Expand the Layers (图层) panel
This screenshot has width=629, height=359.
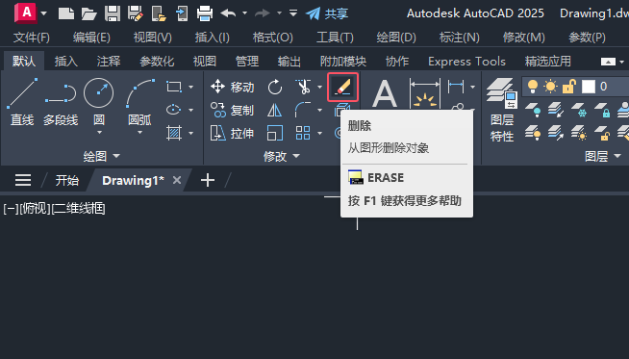pos(603,156)
